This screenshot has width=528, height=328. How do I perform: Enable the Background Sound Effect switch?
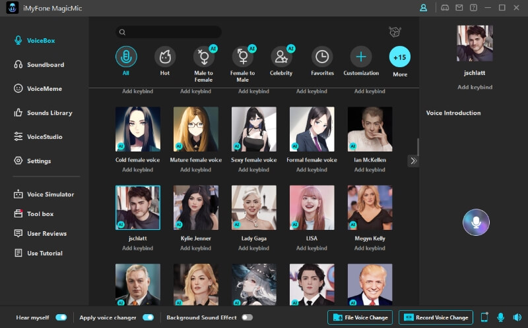click(247, 317)
